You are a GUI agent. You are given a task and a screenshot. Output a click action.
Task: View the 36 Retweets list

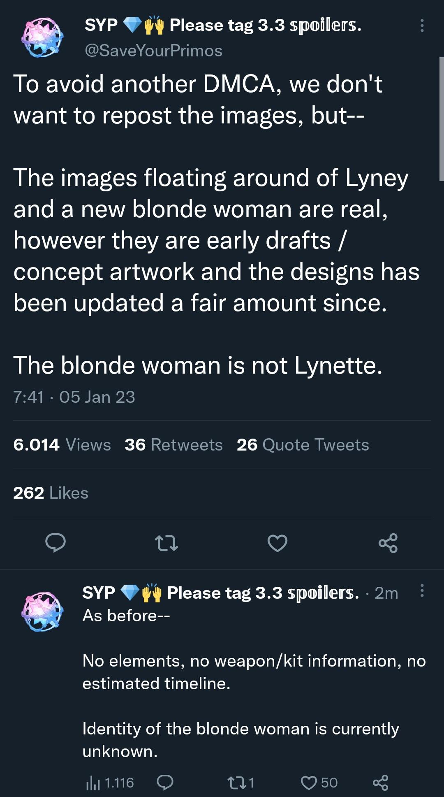[x=173, y=445]
